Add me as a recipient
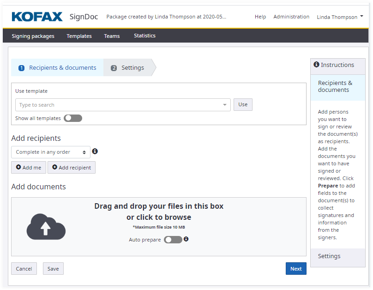Viewport: 373px width, 290px height. pos(29,168)
